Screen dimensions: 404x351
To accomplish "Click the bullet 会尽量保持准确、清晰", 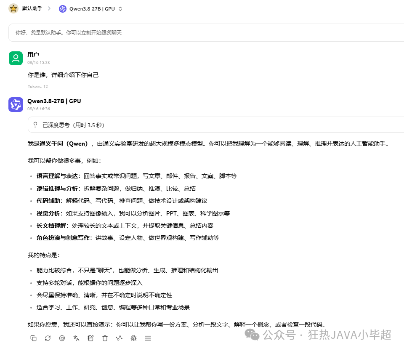I will pos(104,295).
